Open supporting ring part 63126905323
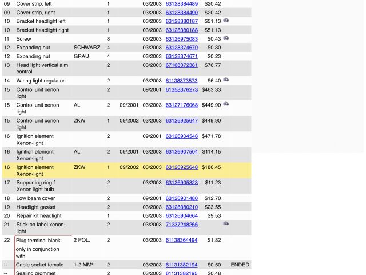Screen dimensions: 366x275 181,183
